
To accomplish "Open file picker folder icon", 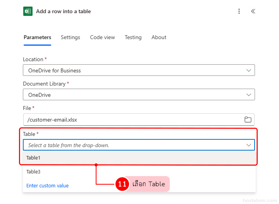I will pos(248,120).
